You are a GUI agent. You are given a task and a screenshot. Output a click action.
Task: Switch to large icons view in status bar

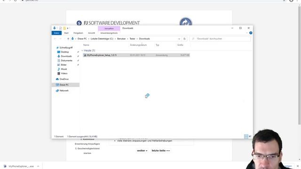point(250,137)
